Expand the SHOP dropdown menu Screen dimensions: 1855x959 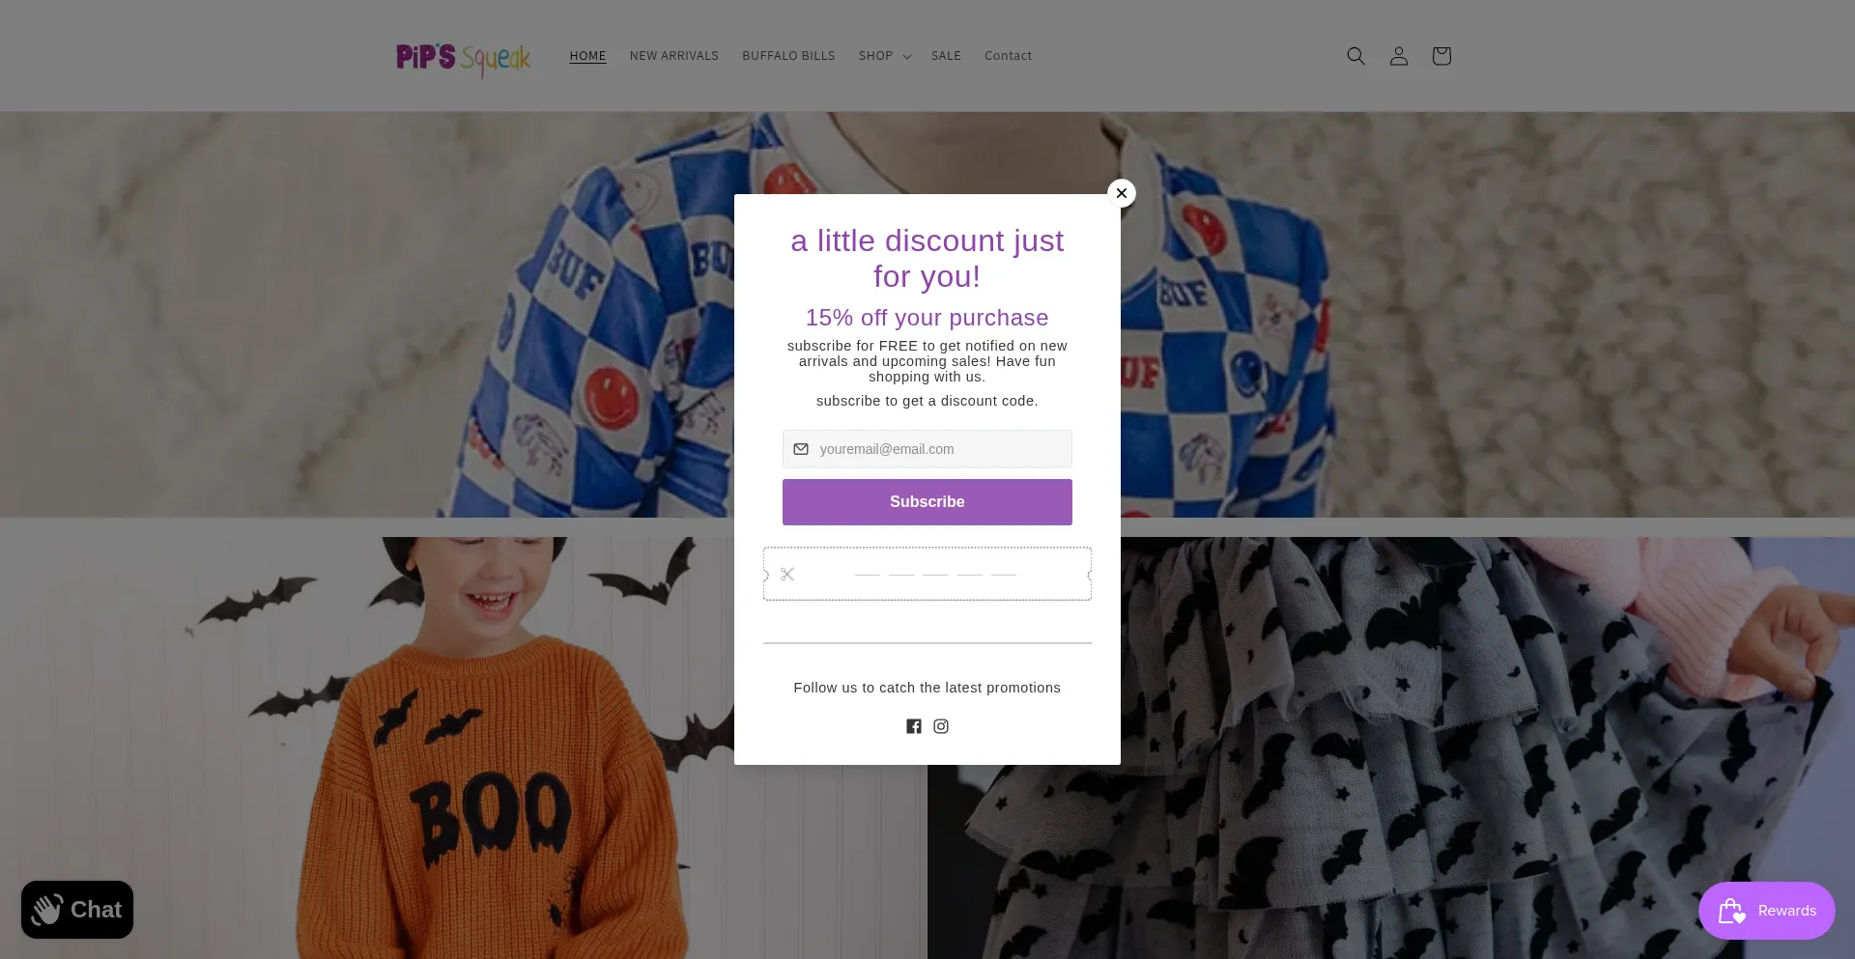(884, 56)
